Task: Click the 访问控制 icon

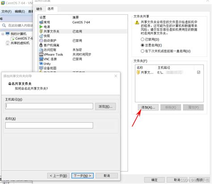Action: [x=41, y=50]
